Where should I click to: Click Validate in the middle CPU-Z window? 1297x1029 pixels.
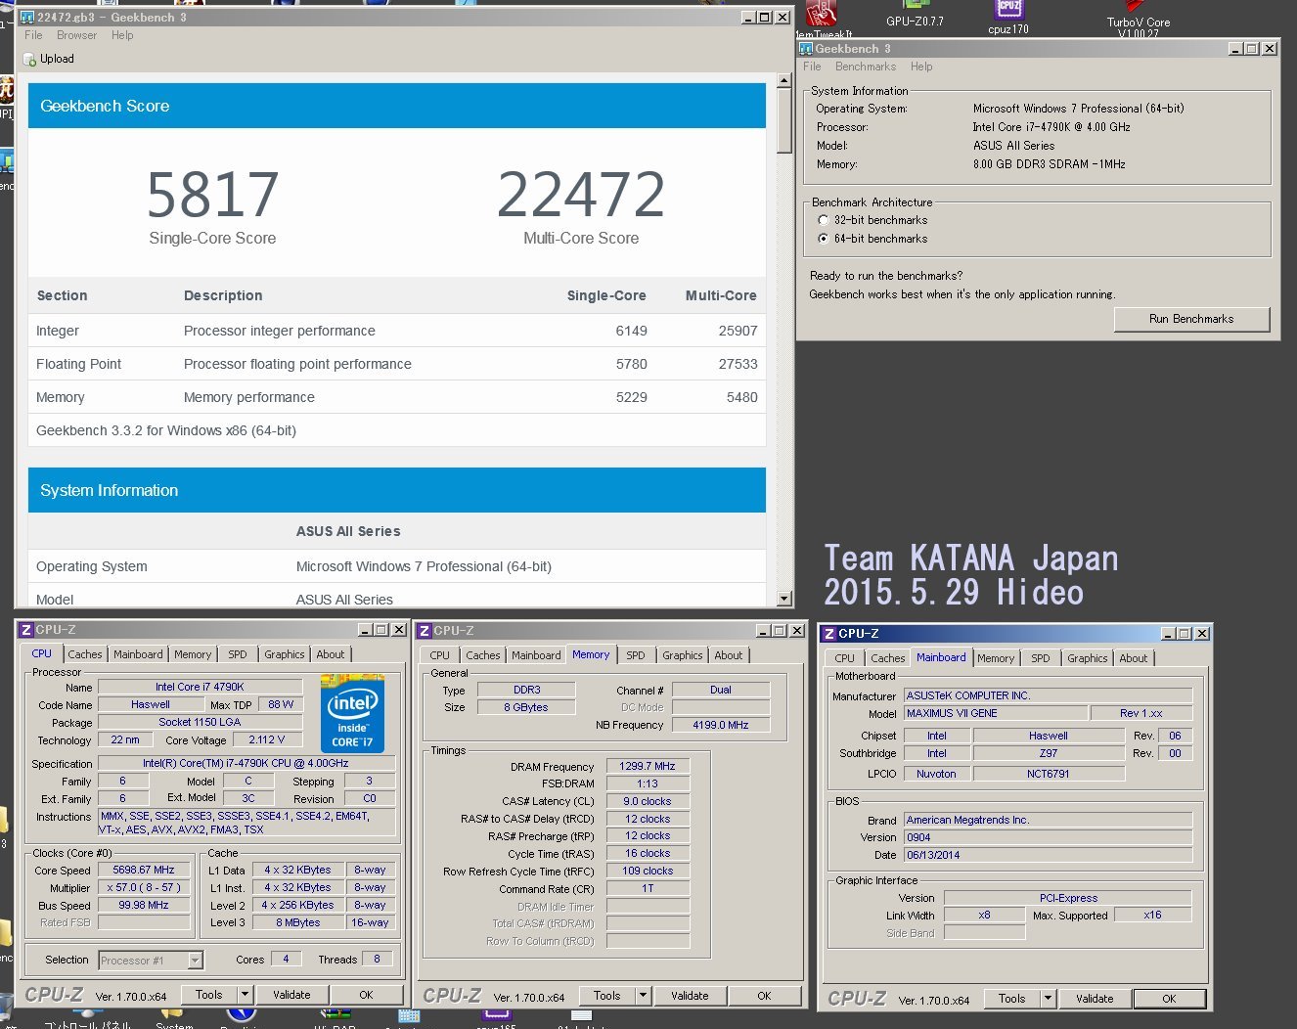coord(690,996)
